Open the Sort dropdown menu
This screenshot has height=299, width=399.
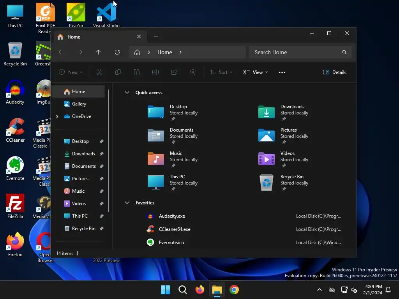(x=221, y=72)
